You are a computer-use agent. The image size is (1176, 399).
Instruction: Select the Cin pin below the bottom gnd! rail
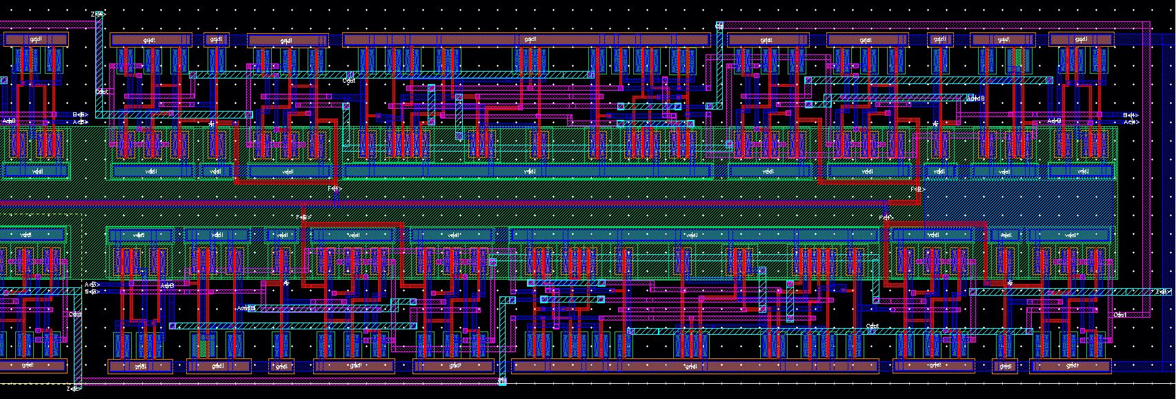click(502, 381)
